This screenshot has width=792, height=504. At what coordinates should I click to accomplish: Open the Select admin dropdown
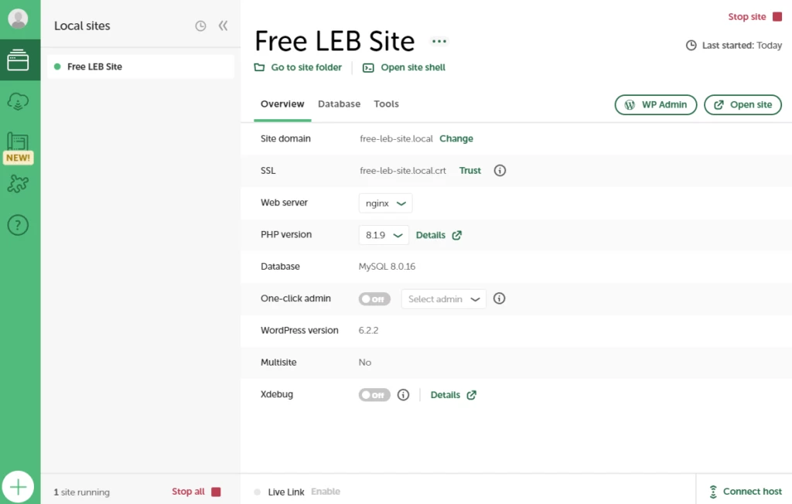tap(443, 299)
